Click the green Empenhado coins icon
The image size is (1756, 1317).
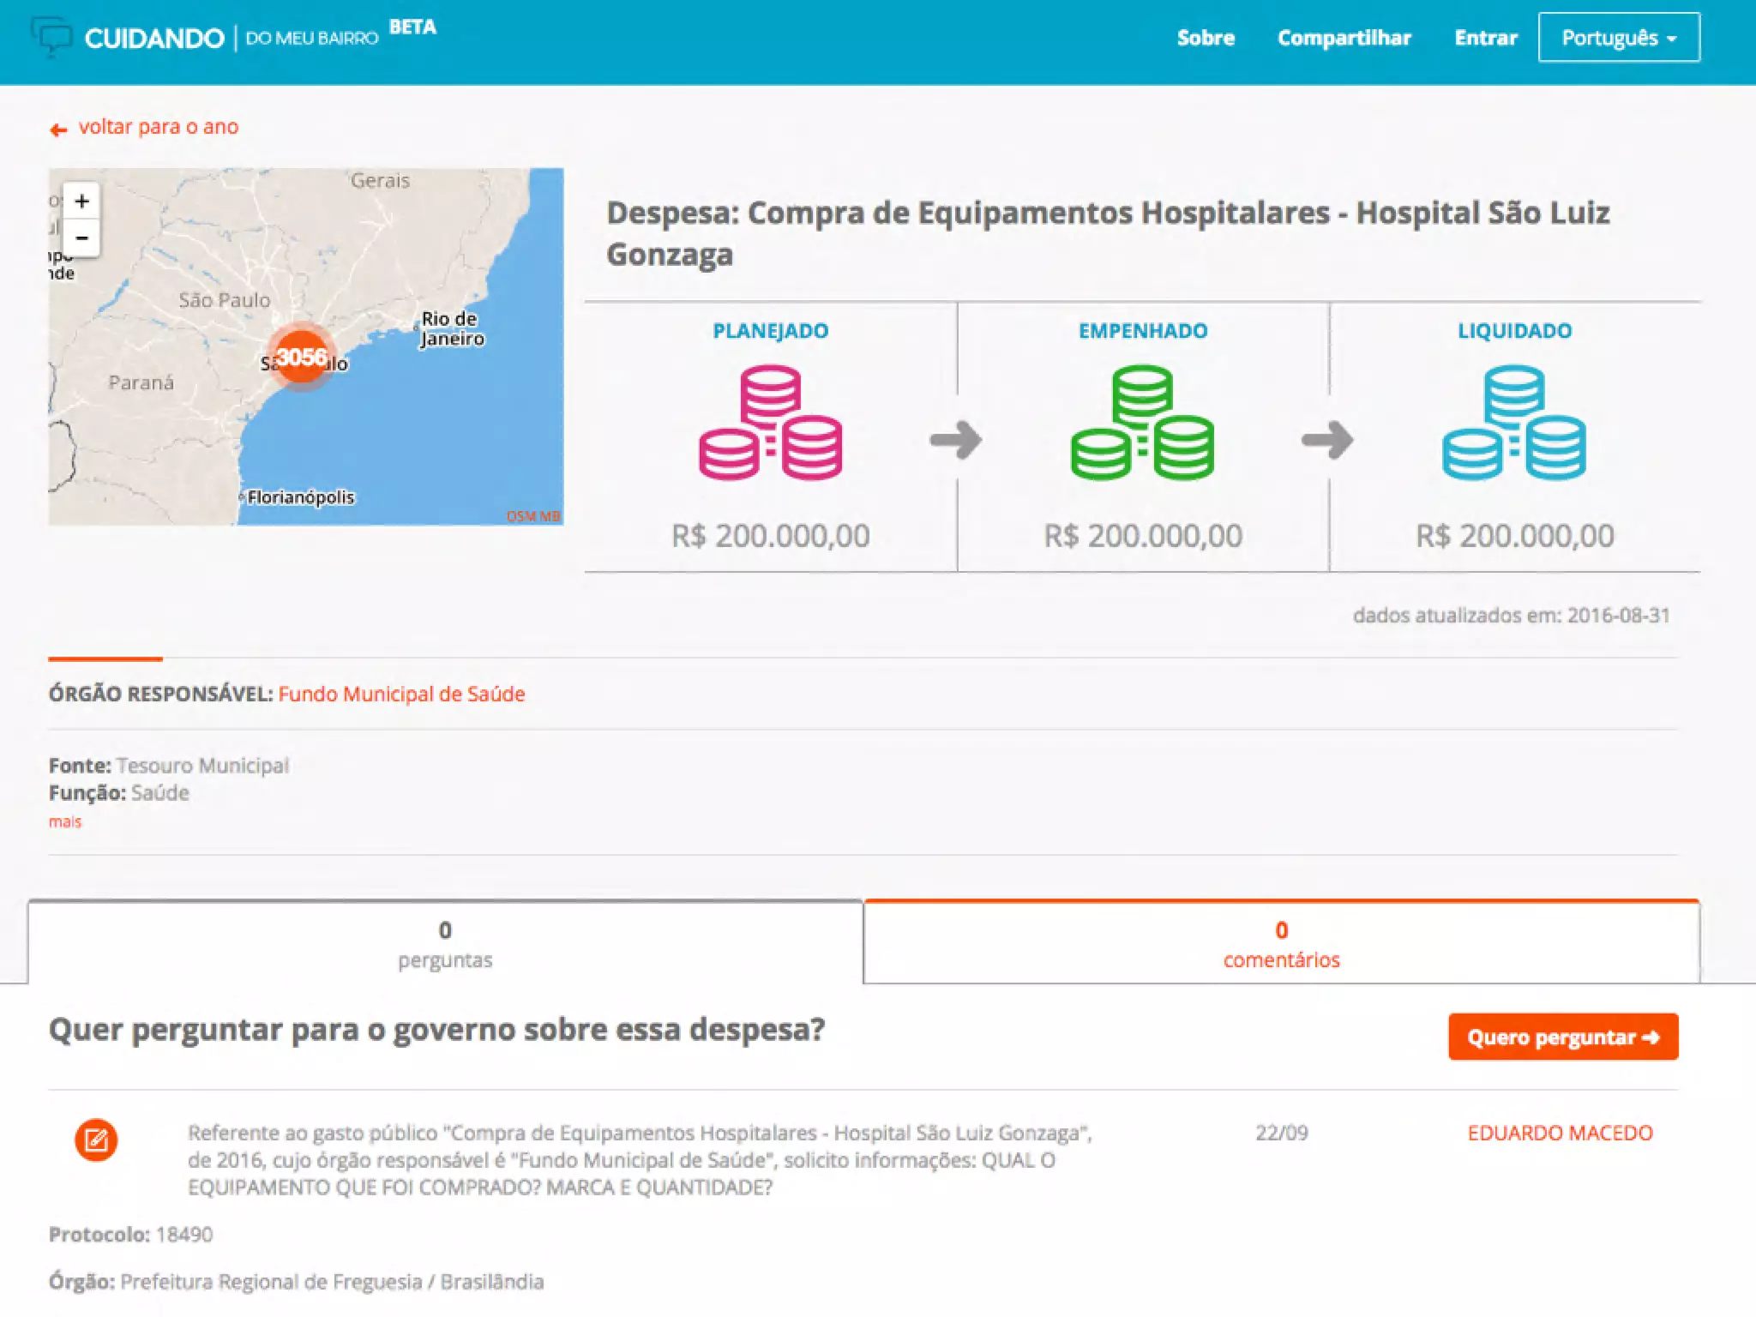pyautogui.click(x=1142, y=424)
